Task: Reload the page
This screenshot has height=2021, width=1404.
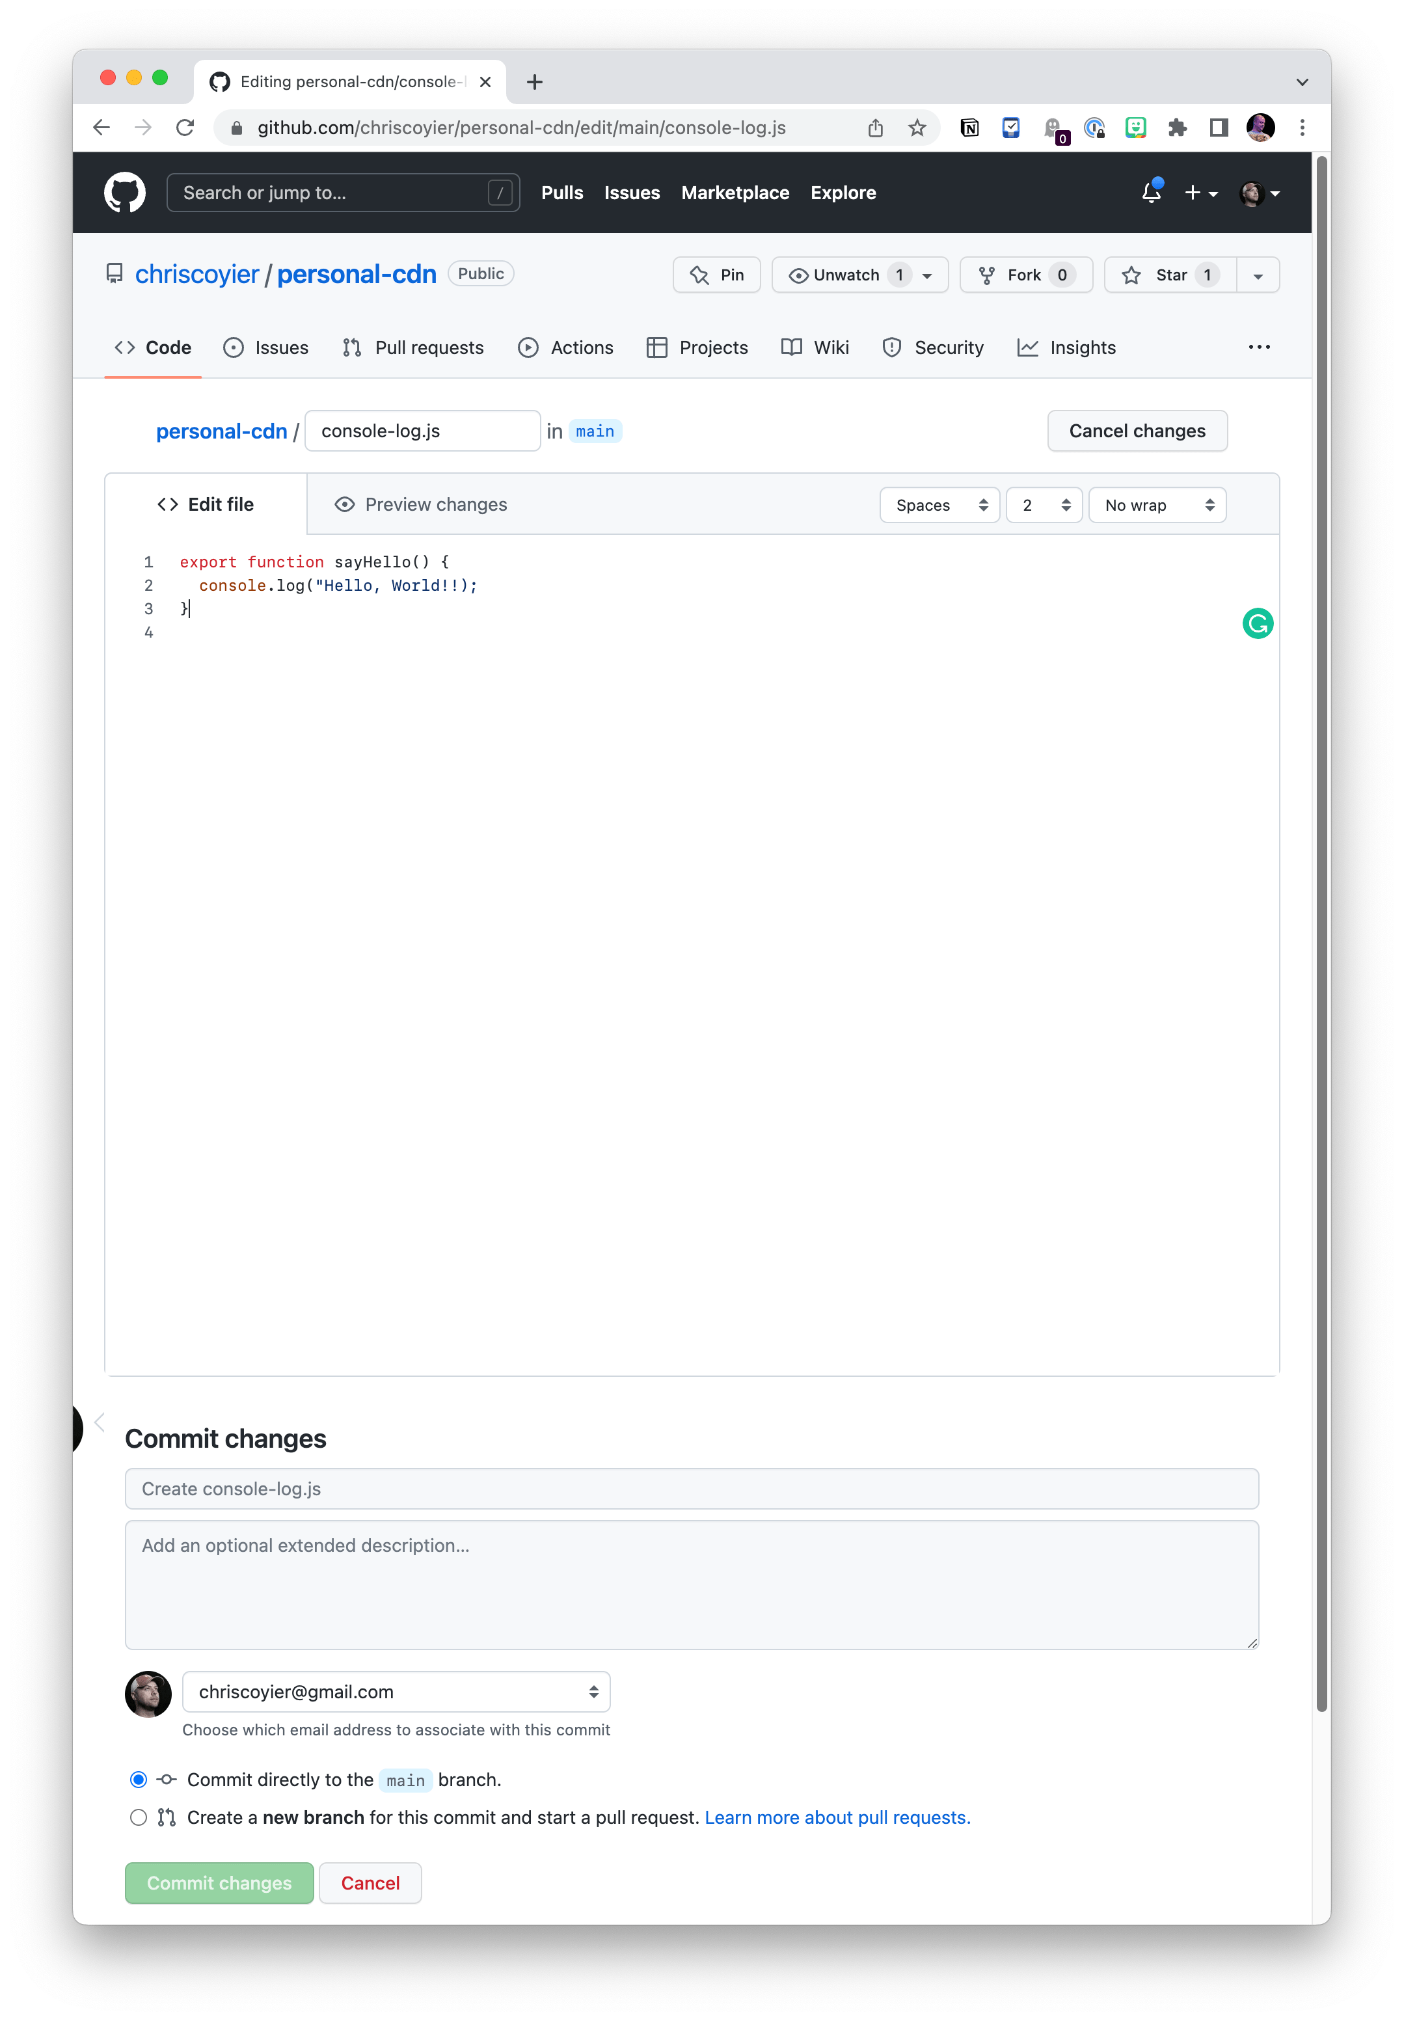Action: point(185,128)
